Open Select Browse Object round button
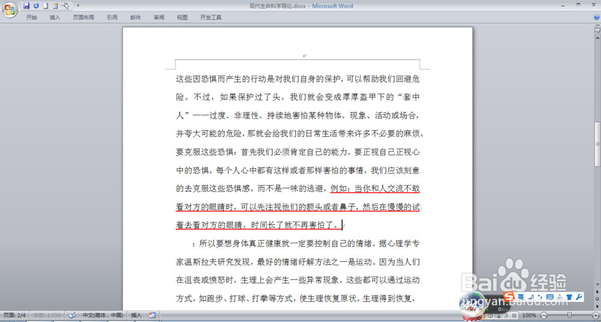 coord(597,299)
